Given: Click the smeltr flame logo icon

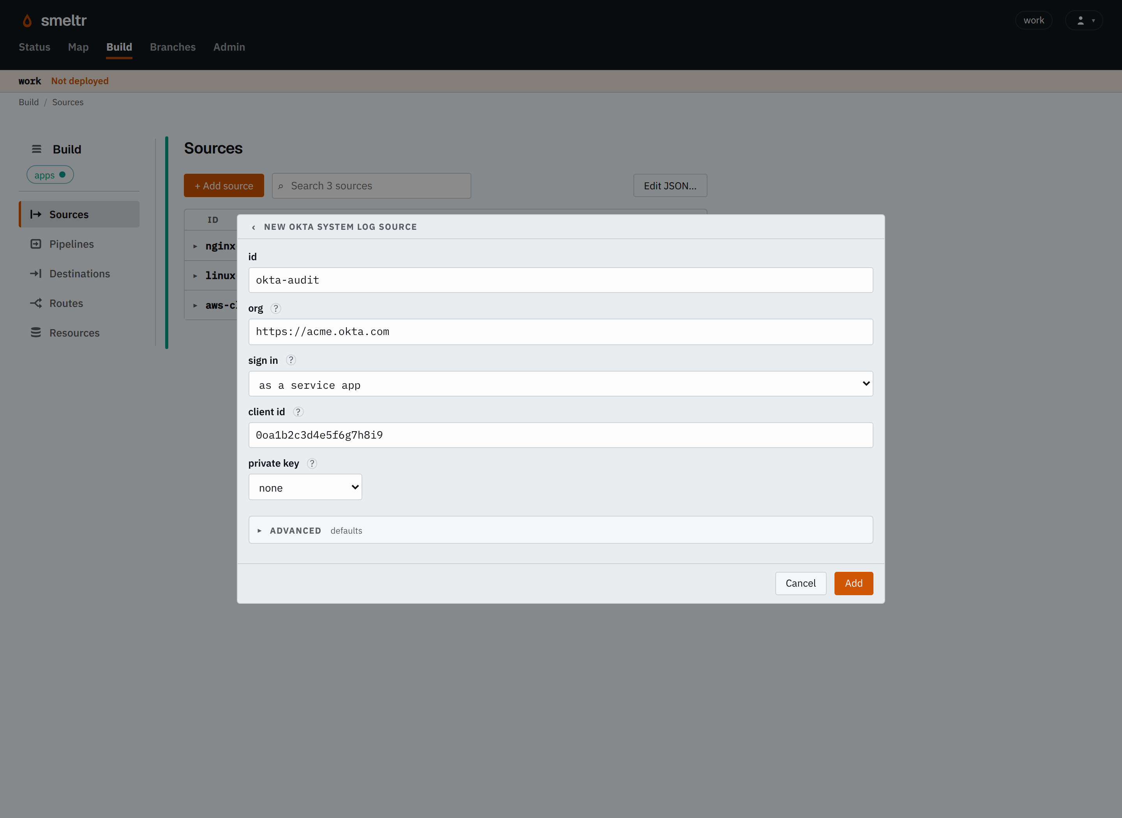Looking at the screenshot, I should click(x=27, y=21).
